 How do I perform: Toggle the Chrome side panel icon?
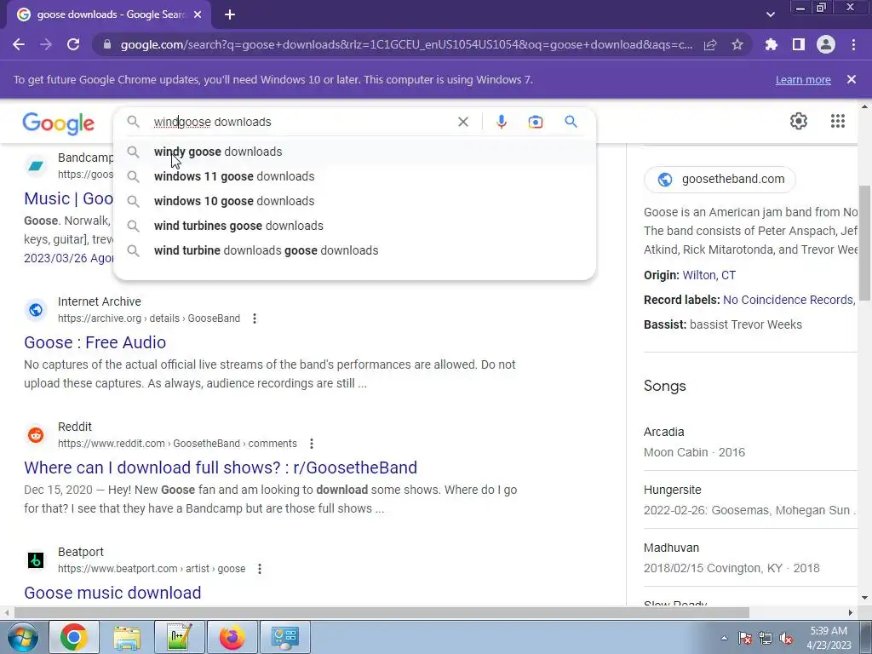799,44
